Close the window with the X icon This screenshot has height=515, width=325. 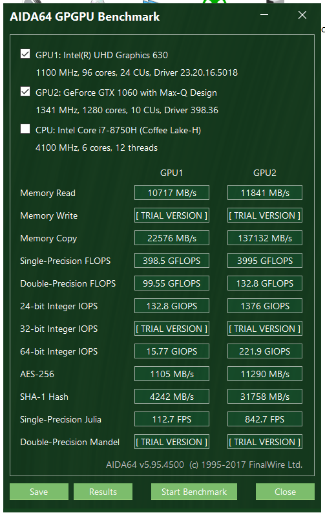click(x=302, y=15)
